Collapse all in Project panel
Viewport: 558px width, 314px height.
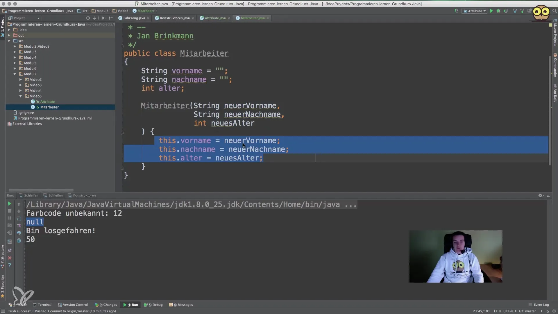pos(94,18)
